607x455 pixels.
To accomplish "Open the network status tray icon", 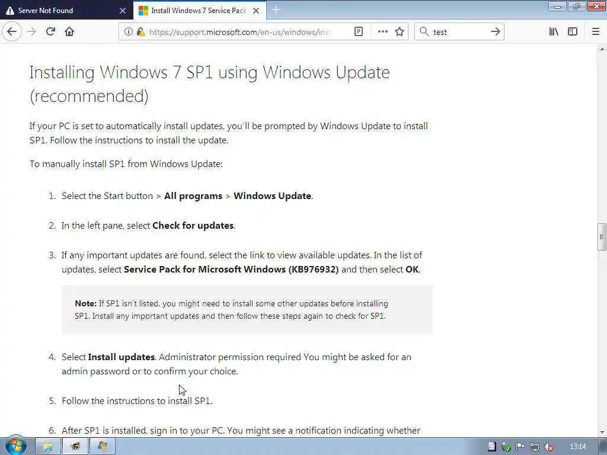I will [535, 447].
